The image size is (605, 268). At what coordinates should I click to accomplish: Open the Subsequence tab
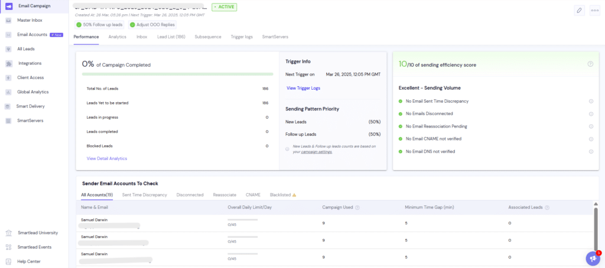point(208,37)
